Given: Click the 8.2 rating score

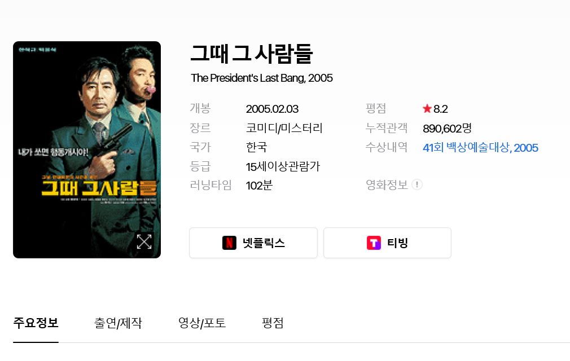Looking at the screenshot, I should click(441, 109).
